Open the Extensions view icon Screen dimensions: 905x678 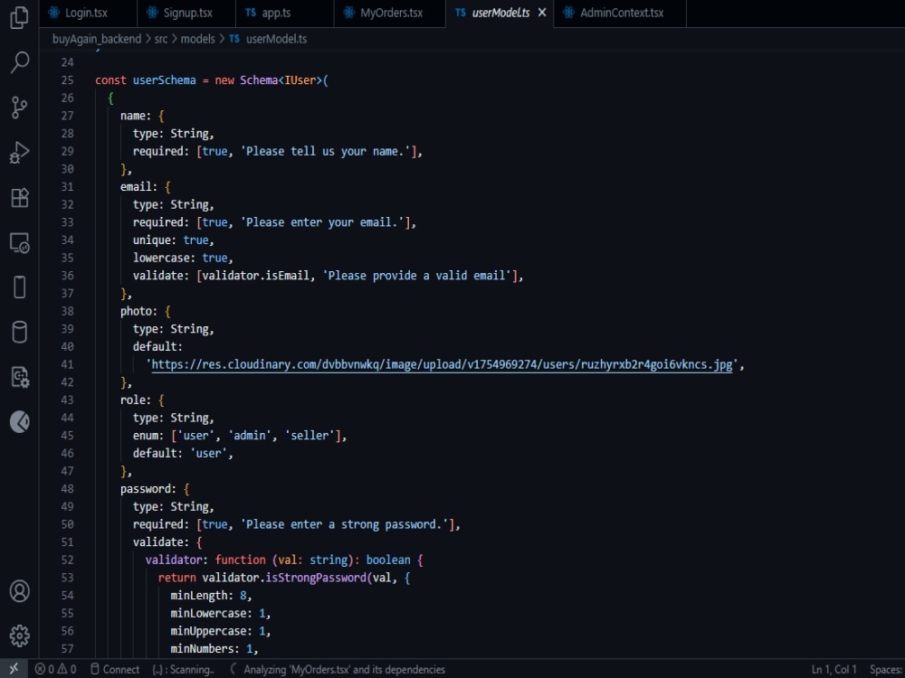point(20,198)
